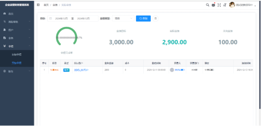Click the end month 2024年12月 field
This screenshot has height=126, width=261.
(83, 19)
